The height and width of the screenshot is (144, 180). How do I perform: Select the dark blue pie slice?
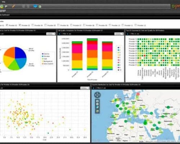(20, 53)
